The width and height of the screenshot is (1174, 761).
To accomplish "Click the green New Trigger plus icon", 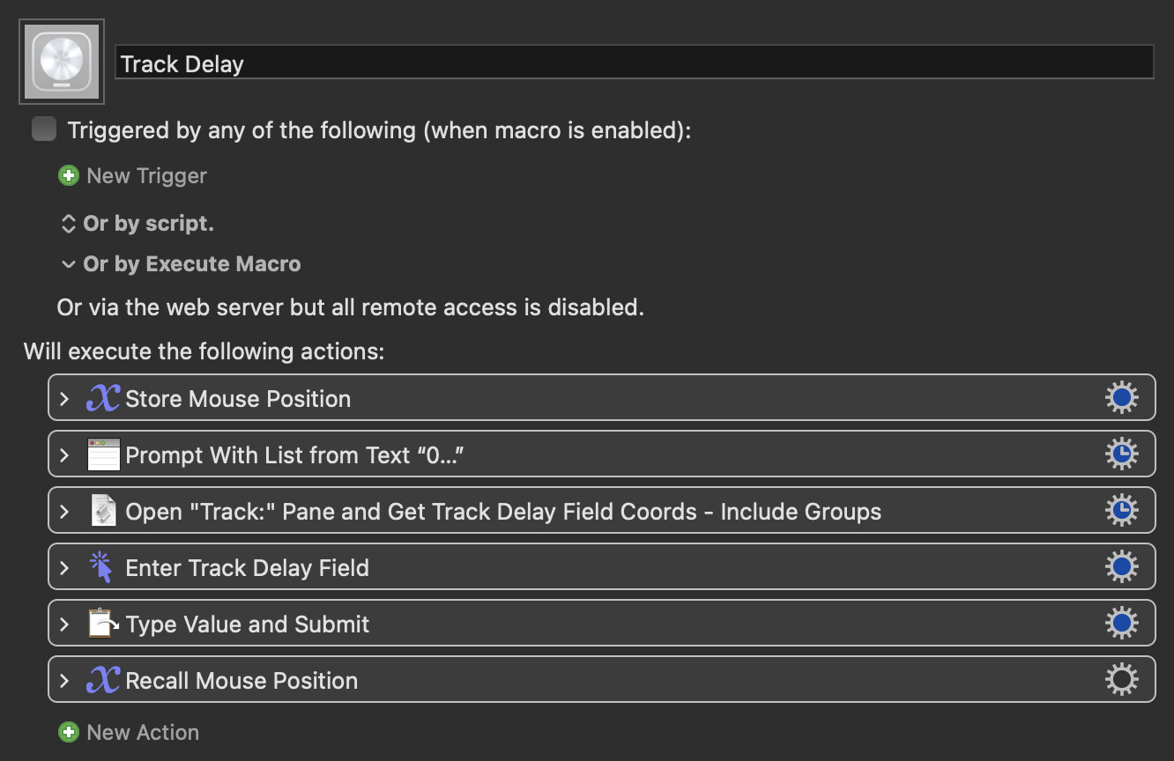I will [68, 175].
